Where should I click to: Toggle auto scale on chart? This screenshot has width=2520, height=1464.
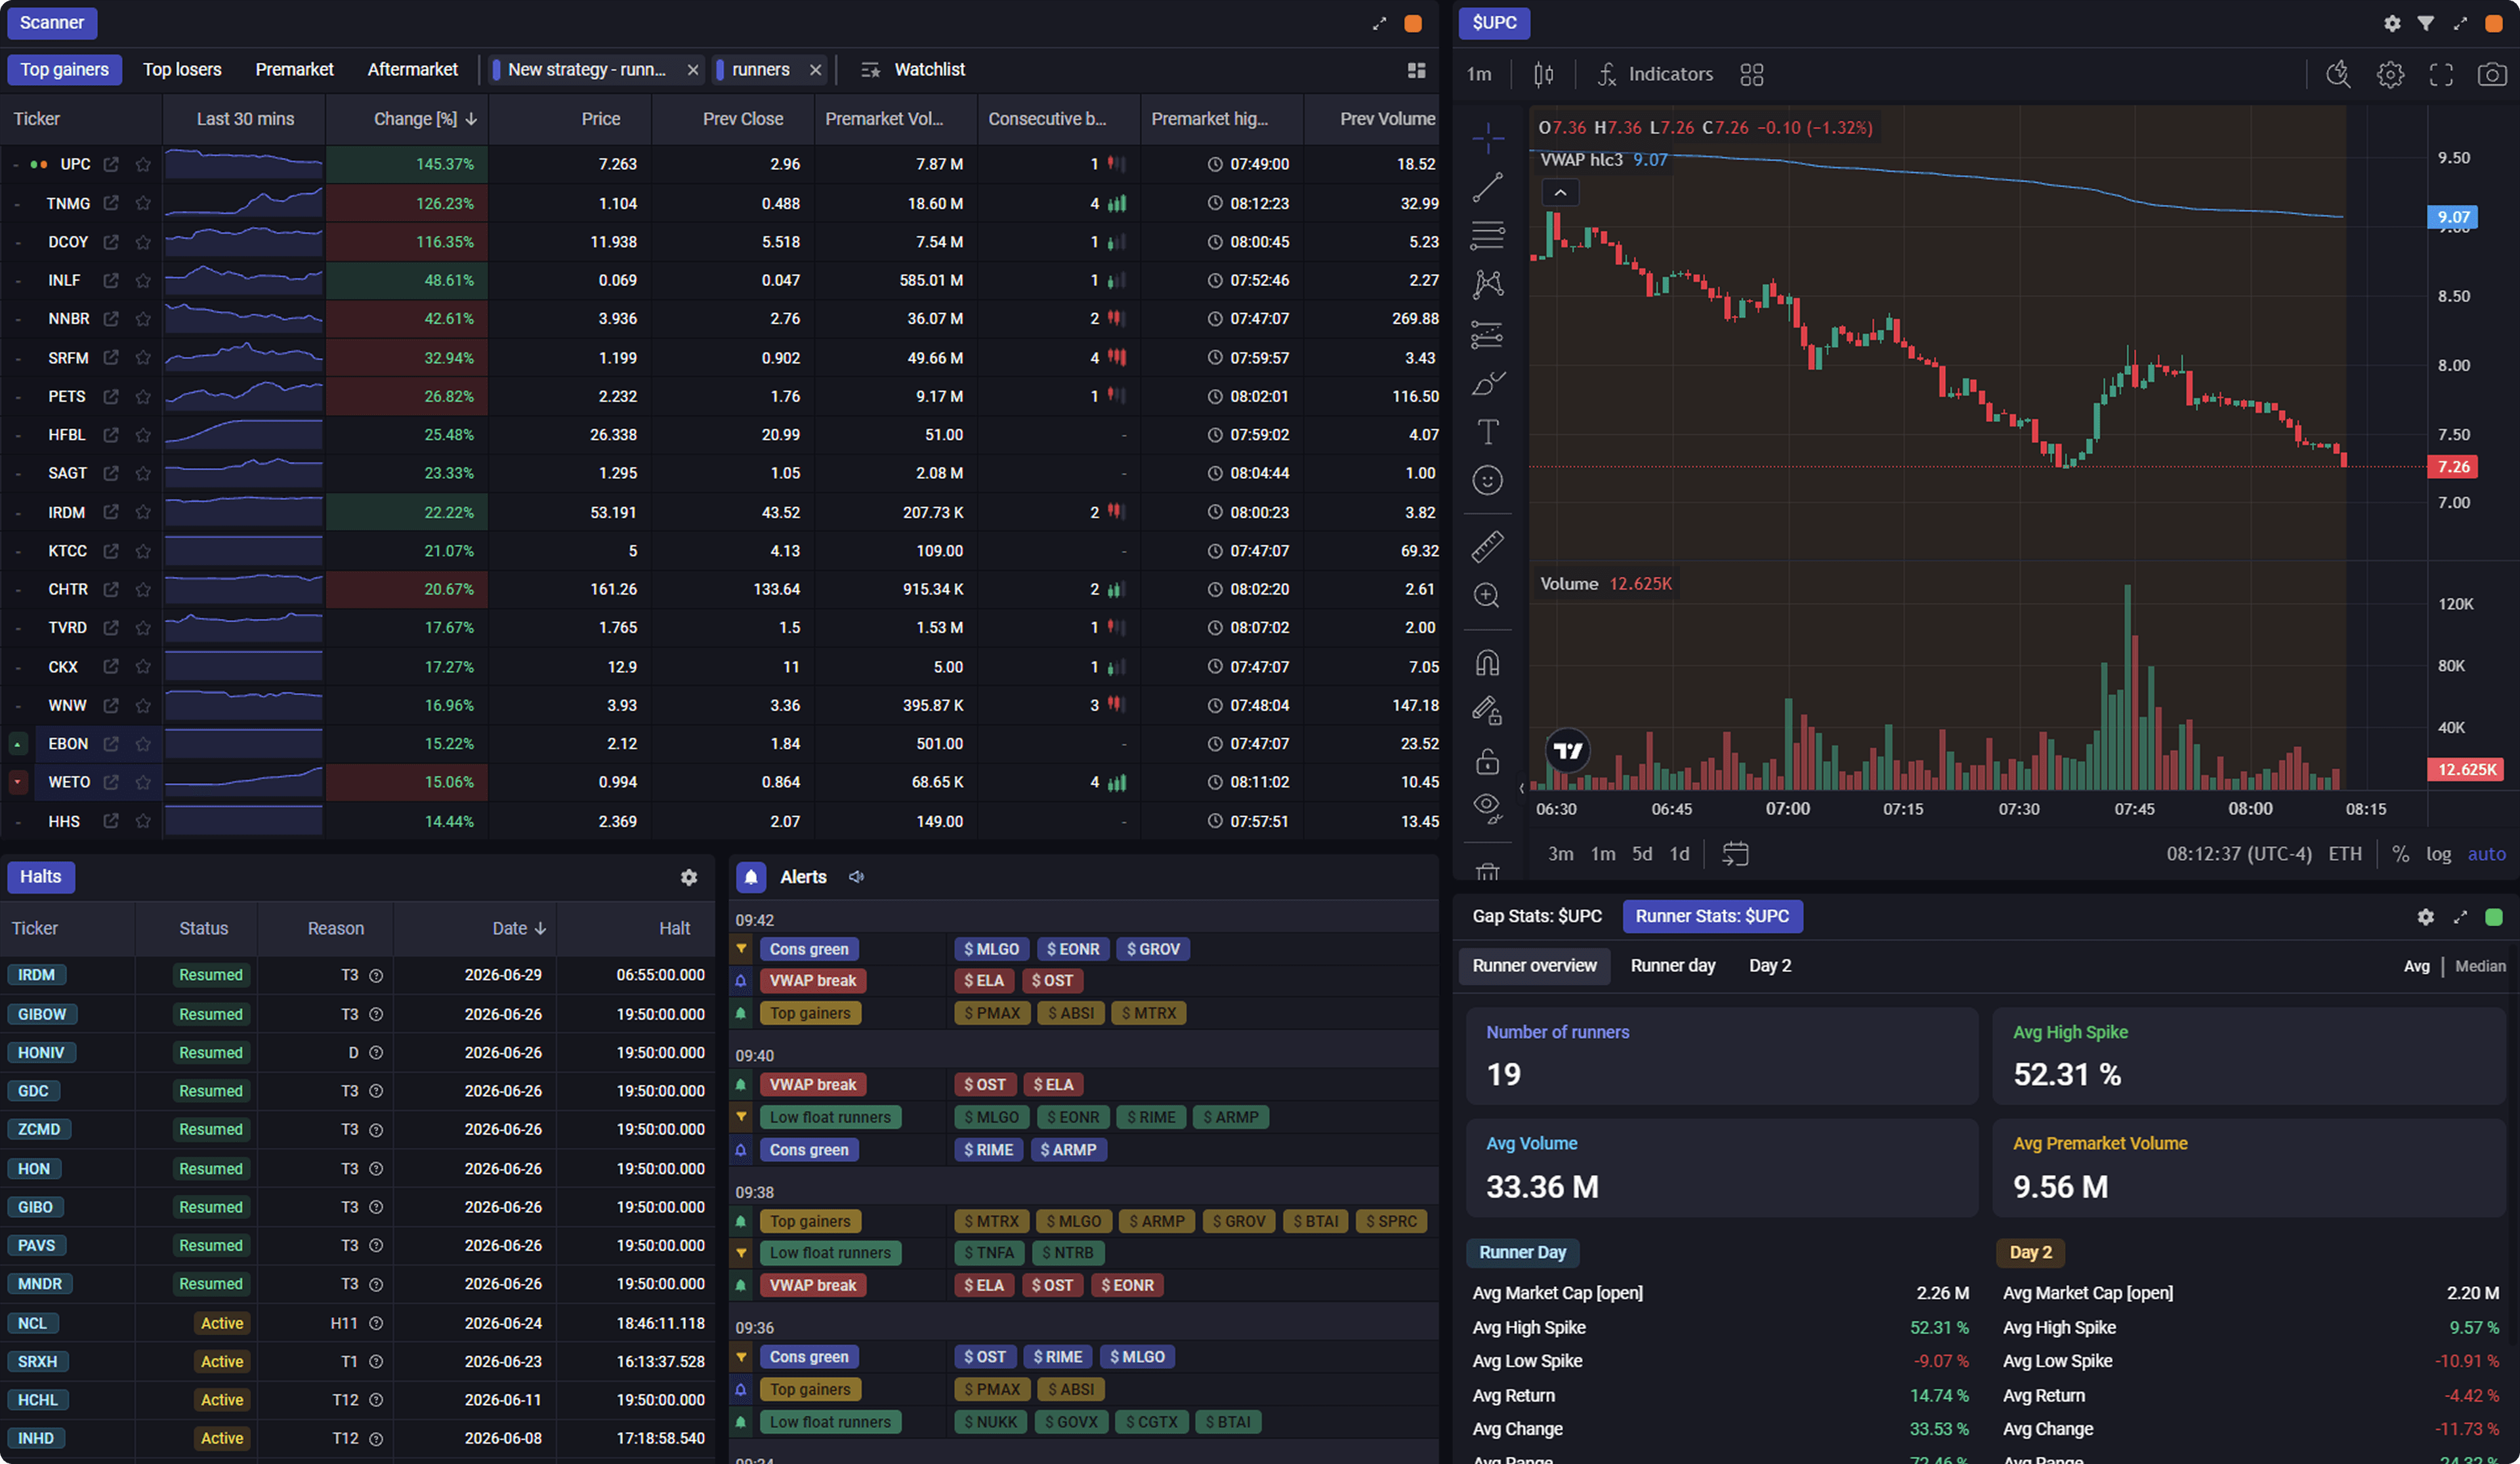coord(2487,854)
